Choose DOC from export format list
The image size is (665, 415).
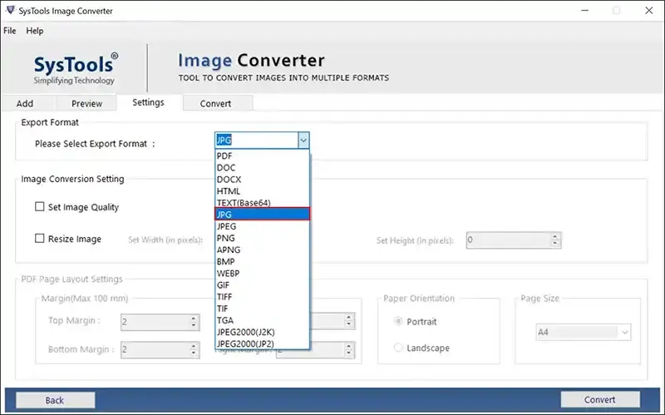click(x=262, y=168)
